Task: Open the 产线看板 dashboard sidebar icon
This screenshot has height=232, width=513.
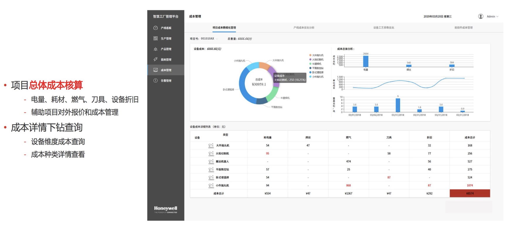Action: coord(155,28)
